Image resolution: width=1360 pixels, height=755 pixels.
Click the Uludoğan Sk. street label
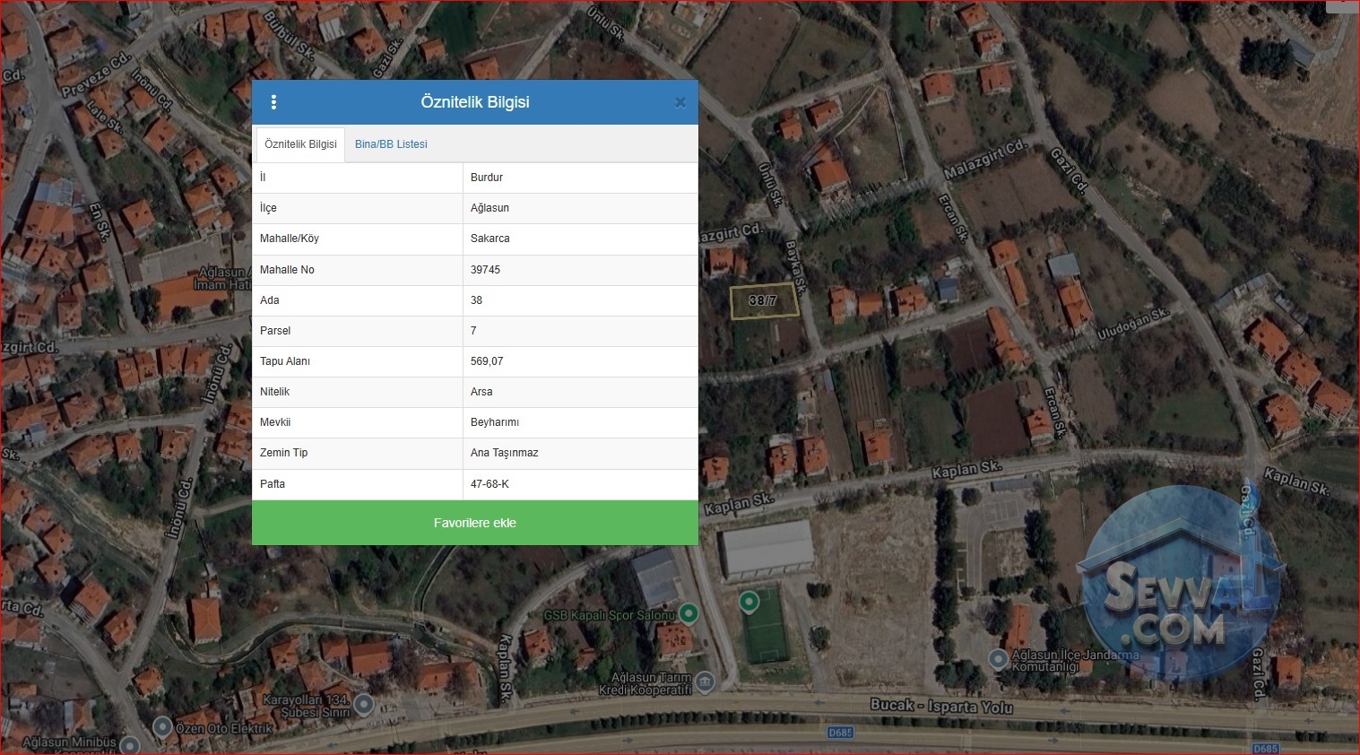(1133, 324)
